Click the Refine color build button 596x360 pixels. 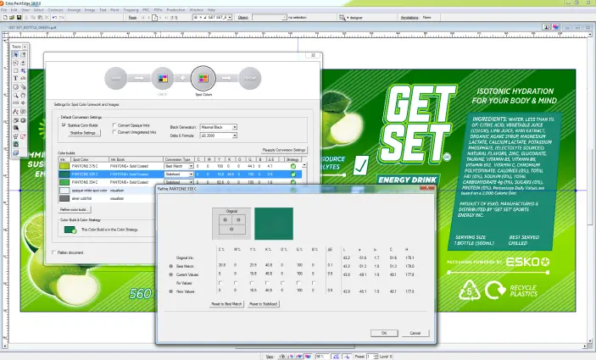point(75,209)
